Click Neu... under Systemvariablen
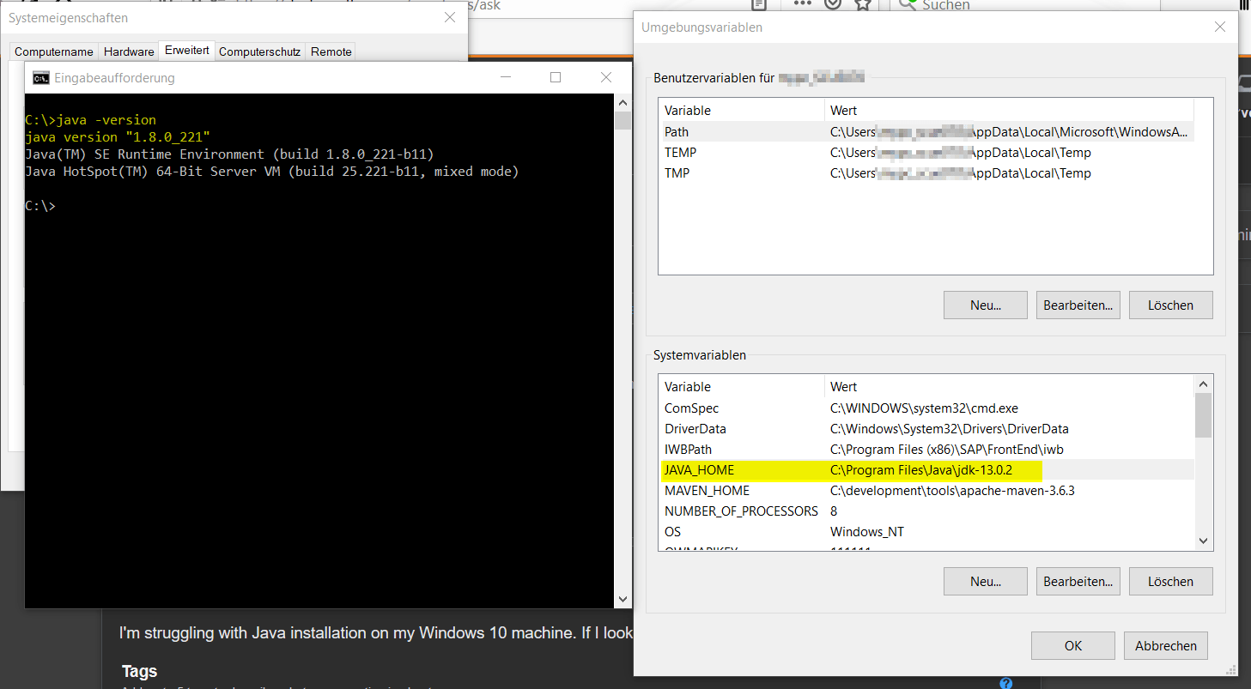1251x689 pixels. pos(986,581)
